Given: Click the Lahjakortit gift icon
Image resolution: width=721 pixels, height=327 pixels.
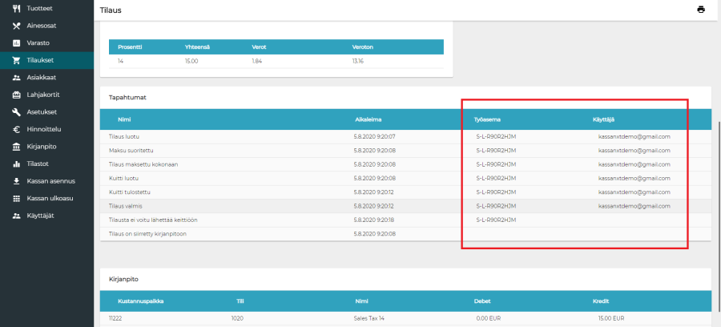Looking at the screenshot, I should 17,95.
